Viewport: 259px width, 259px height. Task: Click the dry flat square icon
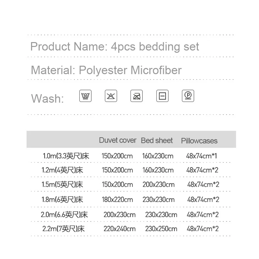pos(162,96)
